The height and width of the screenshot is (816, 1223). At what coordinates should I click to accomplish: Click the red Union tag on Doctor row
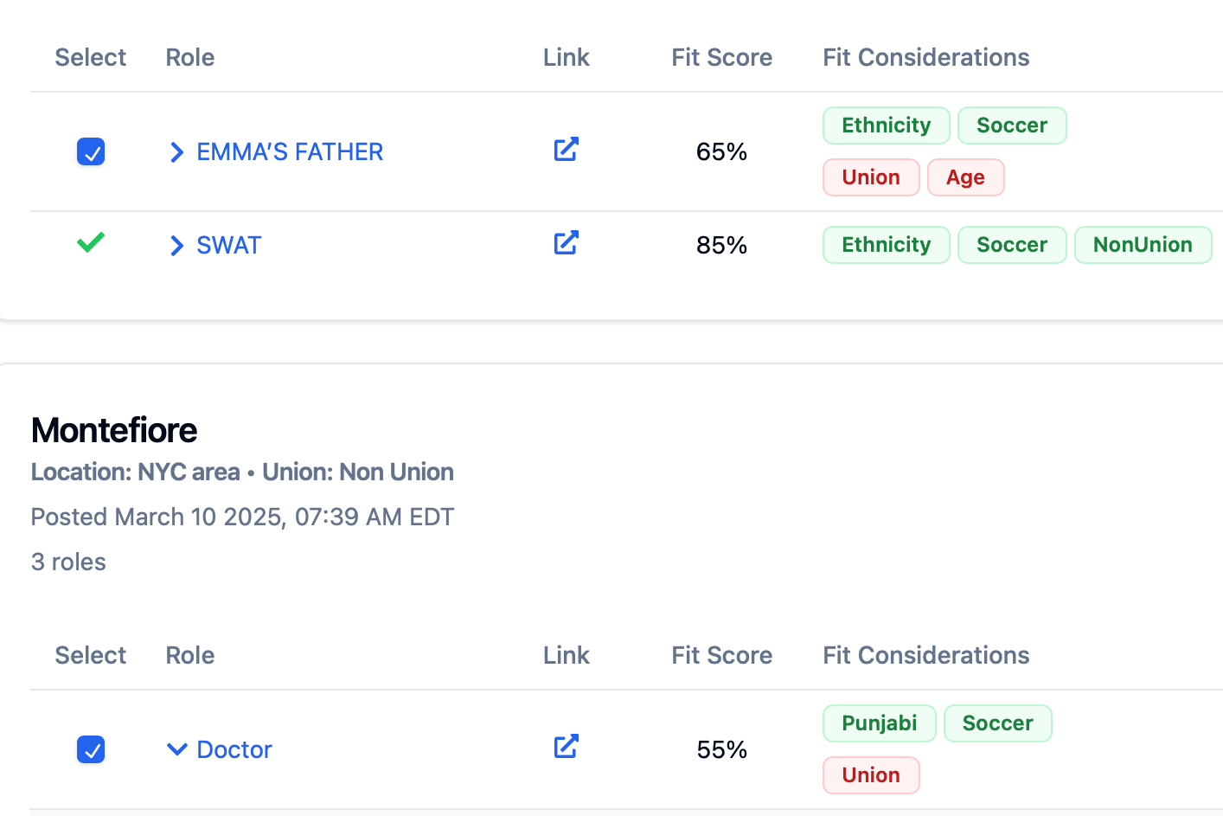pyautogui.click(x=871, y=775)
